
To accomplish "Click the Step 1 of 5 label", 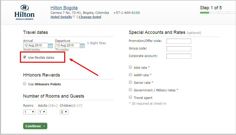I will [211, 8].
